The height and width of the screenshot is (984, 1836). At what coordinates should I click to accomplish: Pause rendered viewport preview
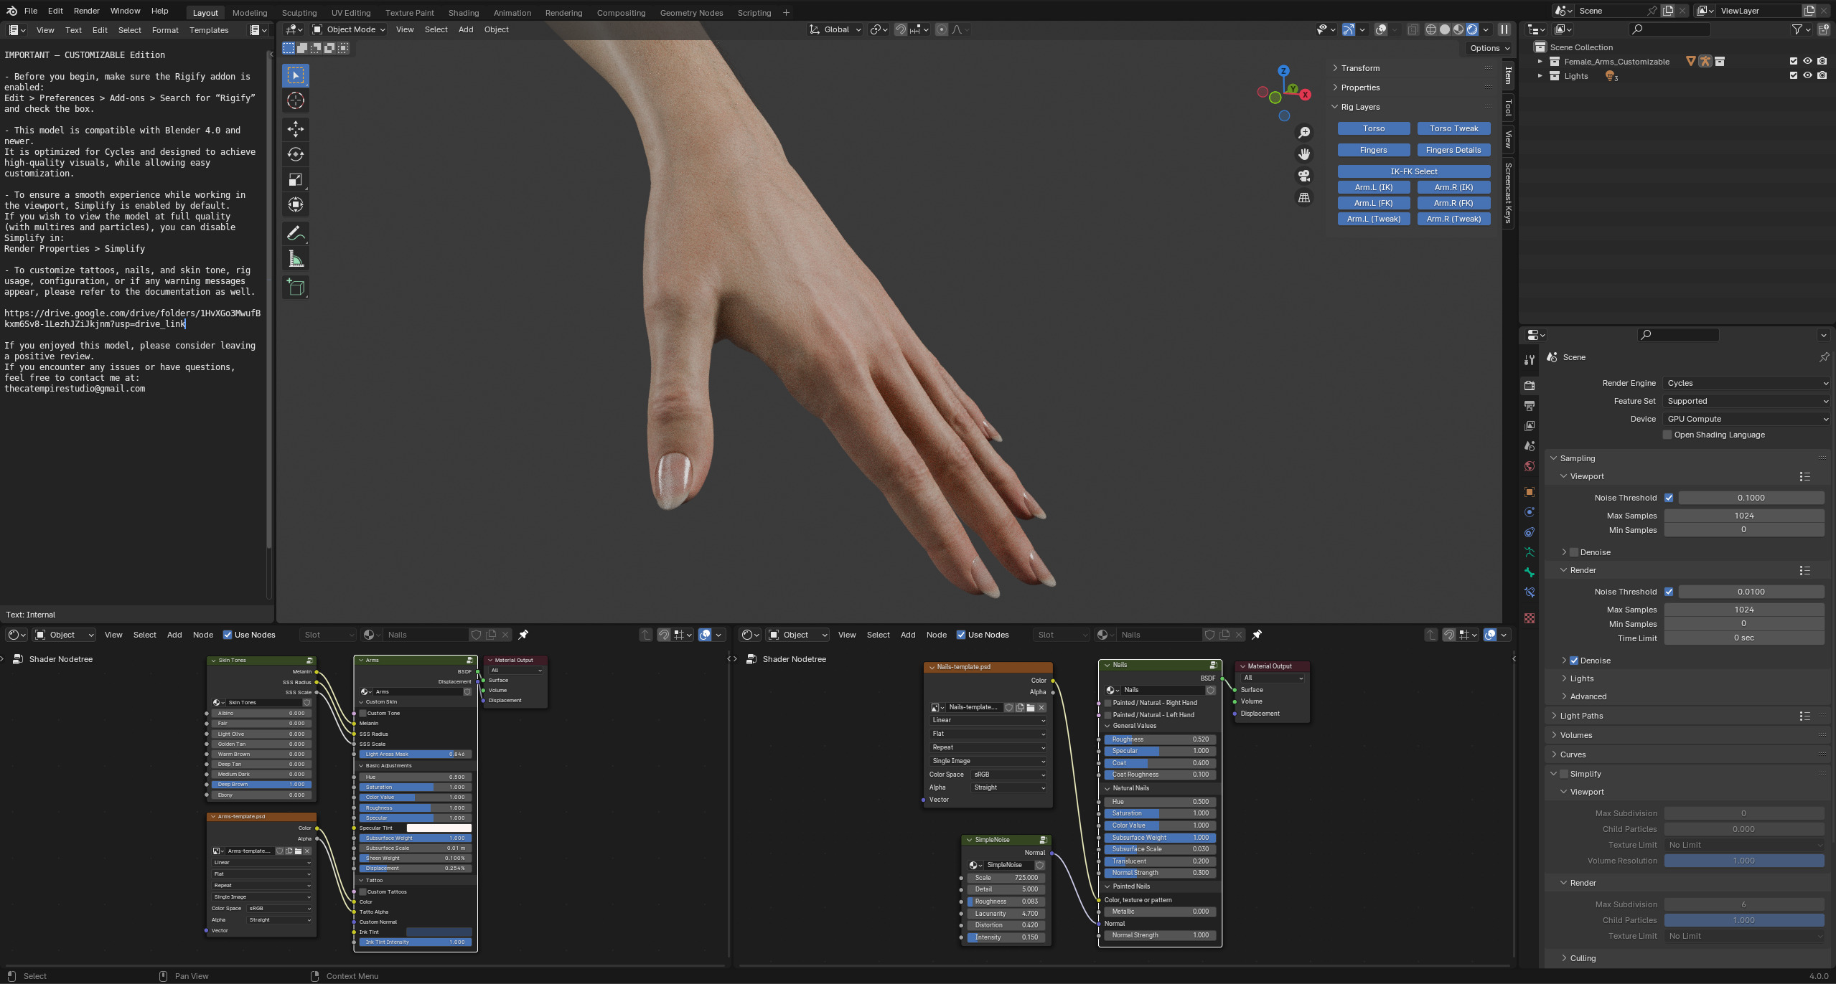point(1504,29)
